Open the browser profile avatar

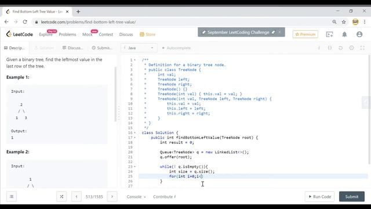coord(355,22)
